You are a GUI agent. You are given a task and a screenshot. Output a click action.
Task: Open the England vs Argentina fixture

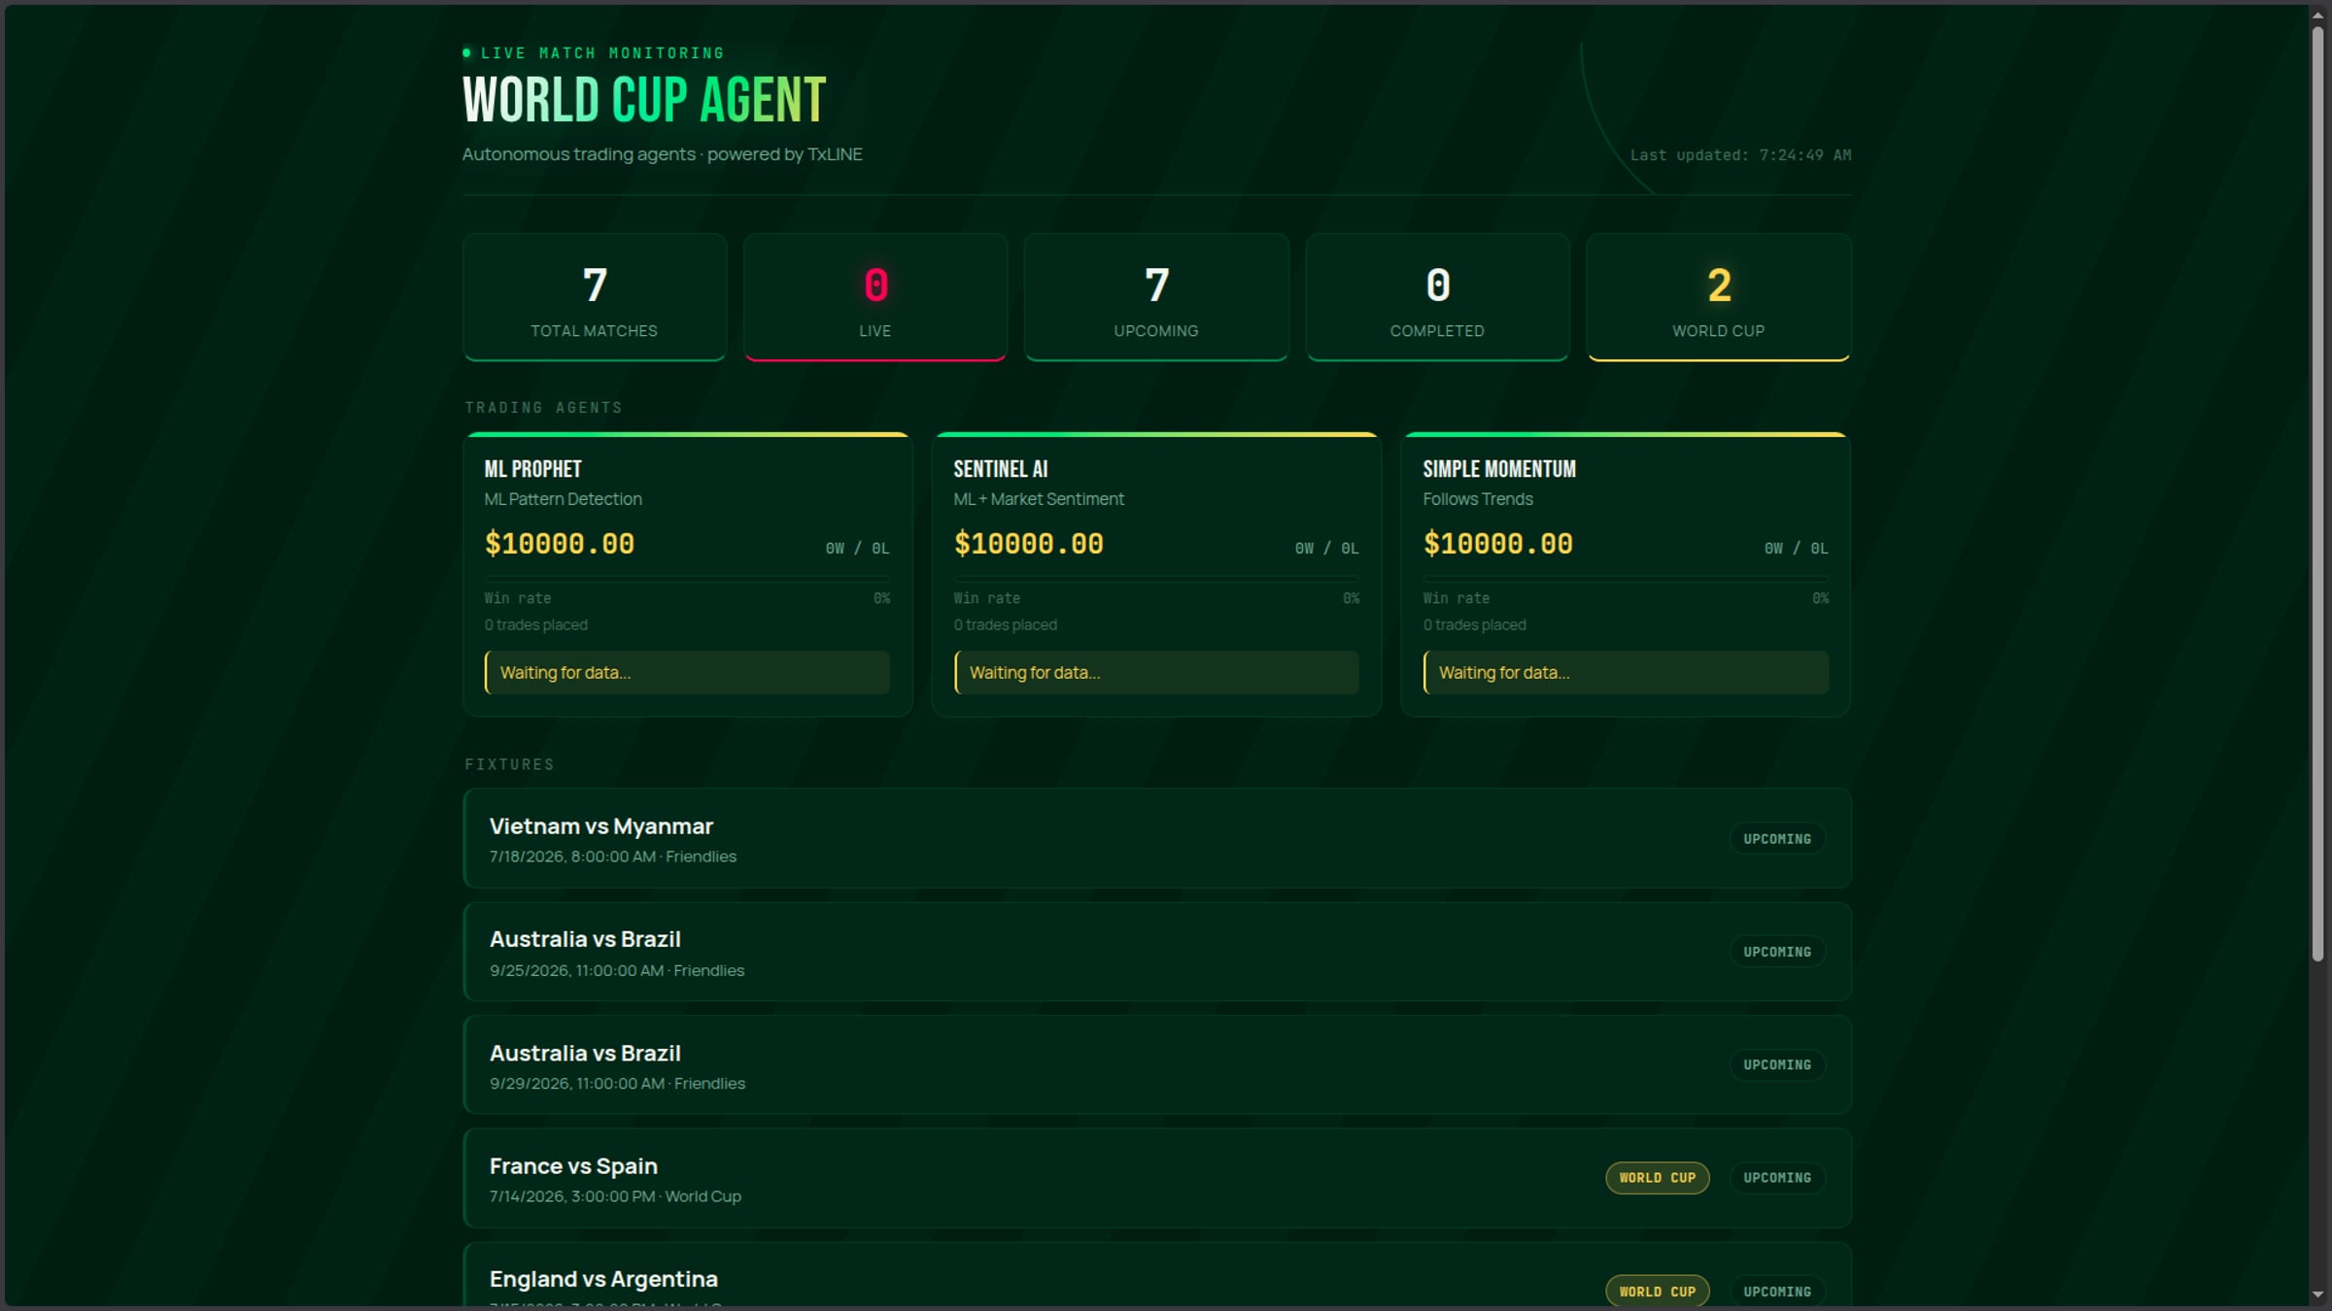point(1157,1275)
